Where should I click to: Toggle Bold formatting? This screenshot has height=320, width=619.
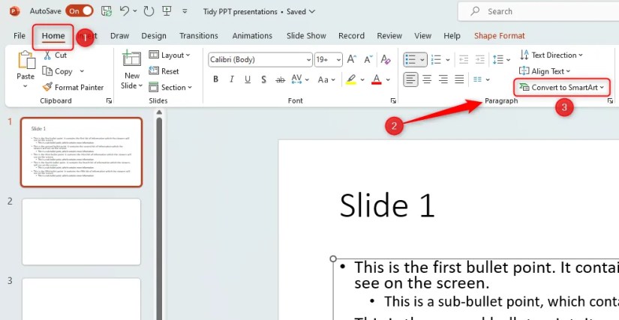tap(215, 79)
